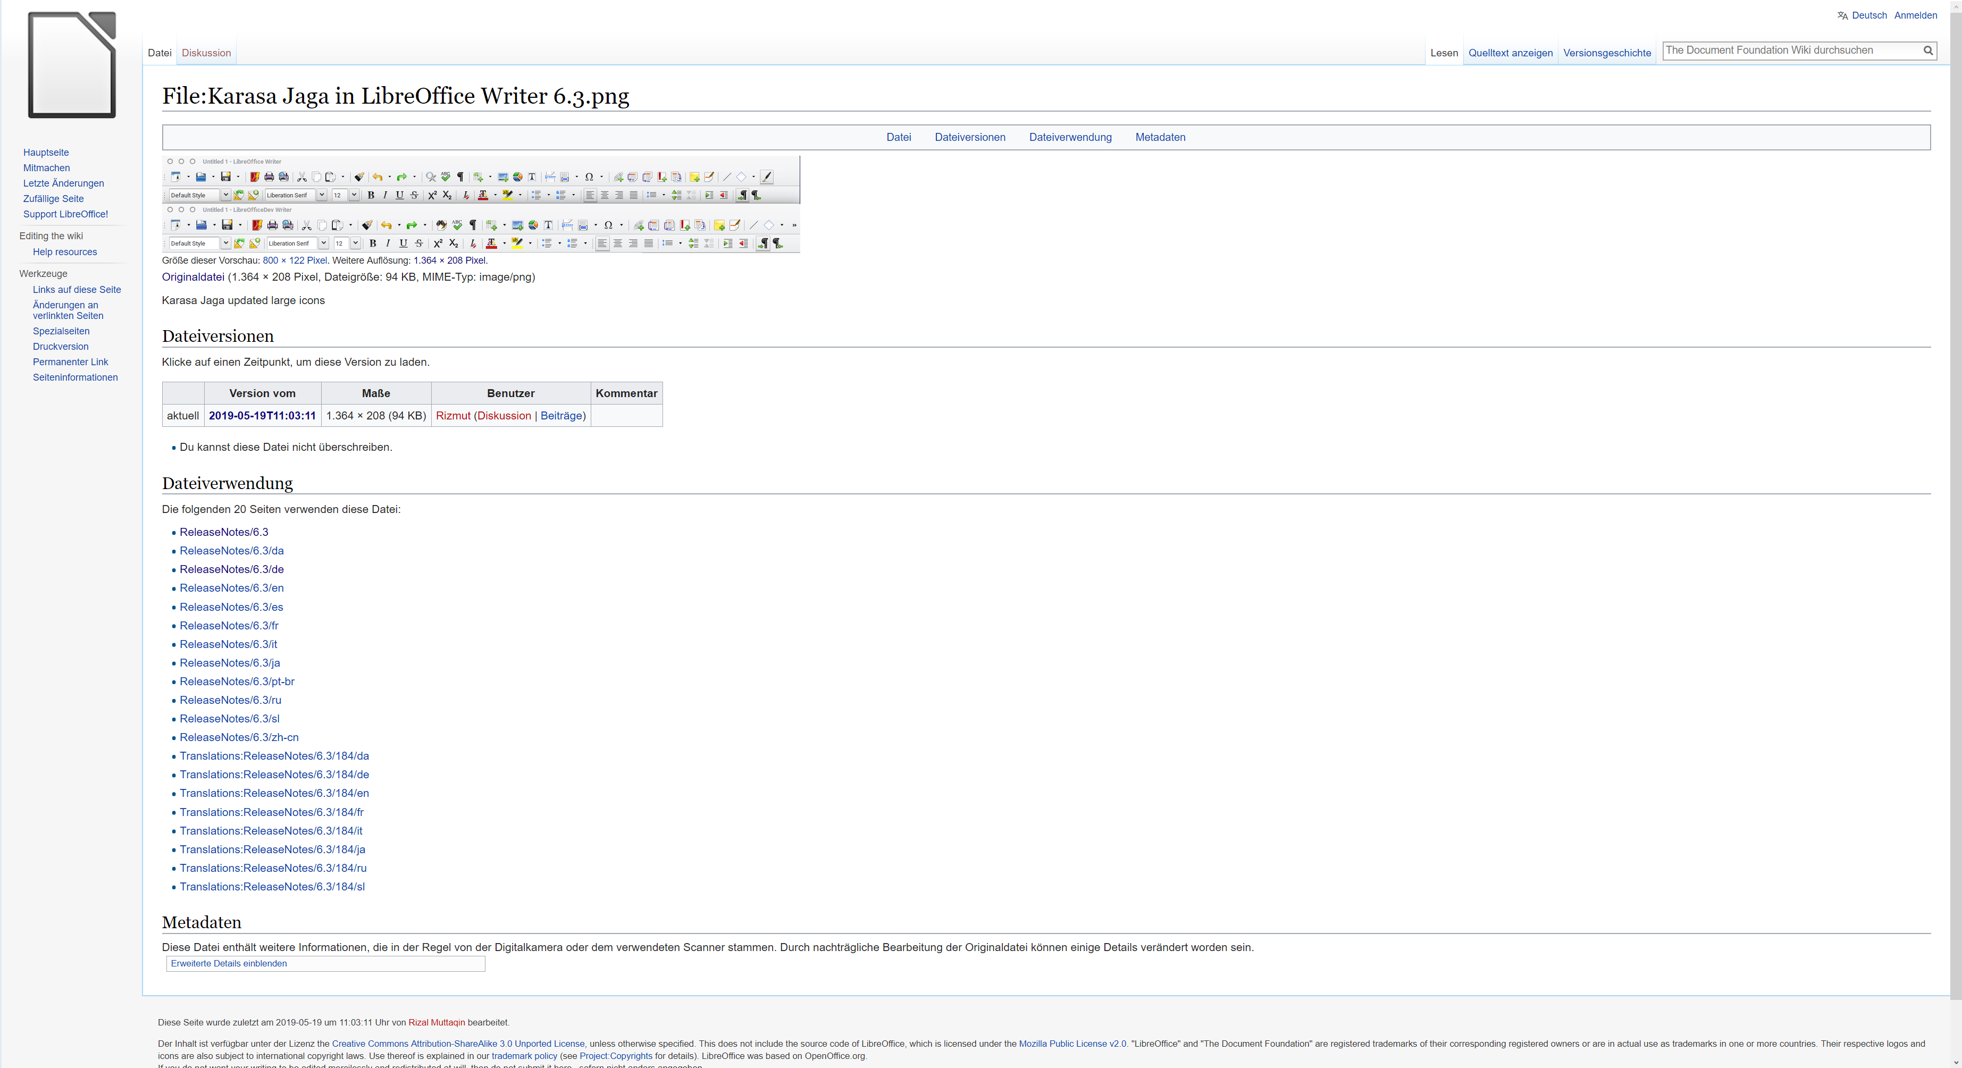
Task: Open 'Letzte Änderungen' in the sidebar
Action: point(63,183)
